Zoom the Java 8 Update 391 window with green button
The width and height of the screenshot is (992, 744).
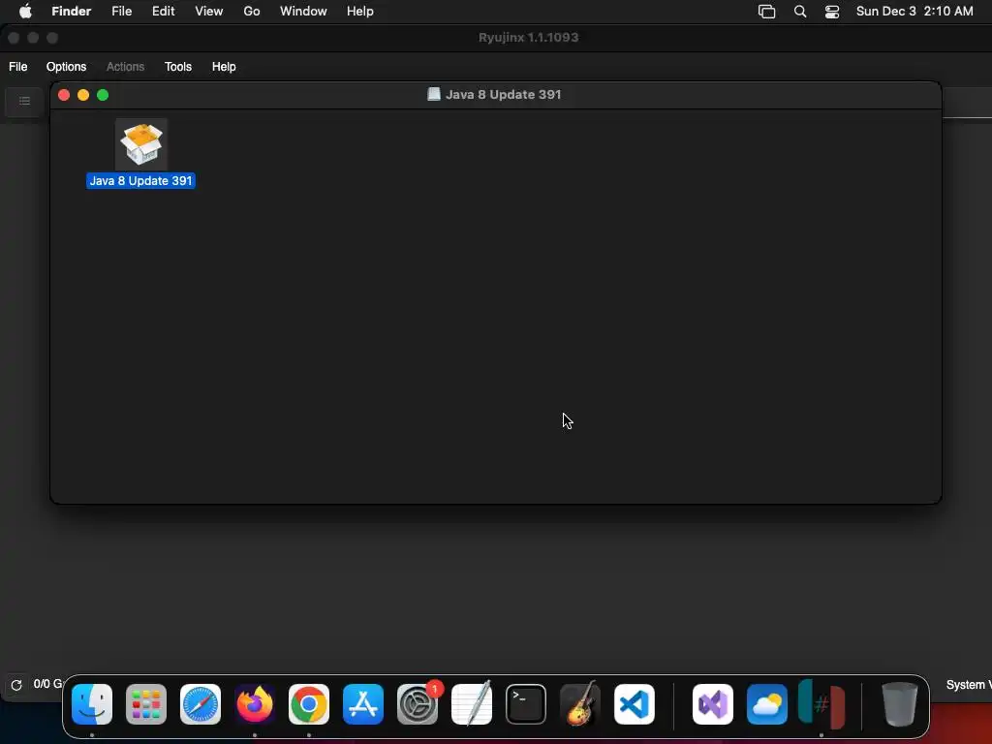103,95
